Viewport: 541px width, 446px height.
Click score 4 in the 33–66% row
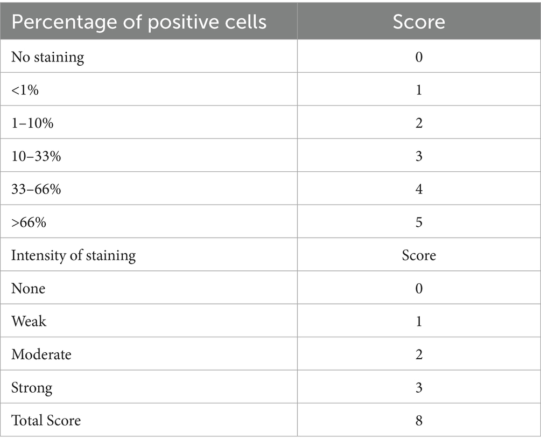(419, 190)
